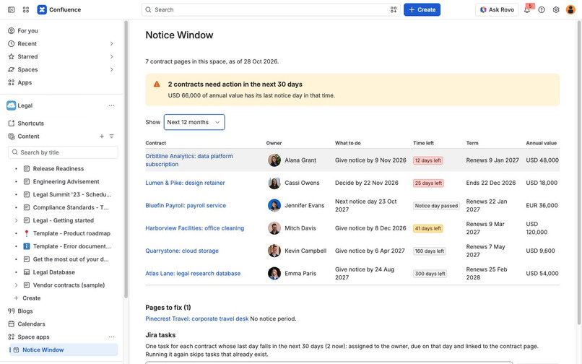Click the 12 days left badge
This screenshot has height=364, width=582.
tap(428, 160)
